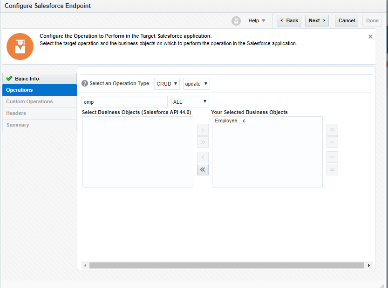The height and width of the screenshot is (288, 388).
Task: Click the Back button
Action: pos(289,21)
